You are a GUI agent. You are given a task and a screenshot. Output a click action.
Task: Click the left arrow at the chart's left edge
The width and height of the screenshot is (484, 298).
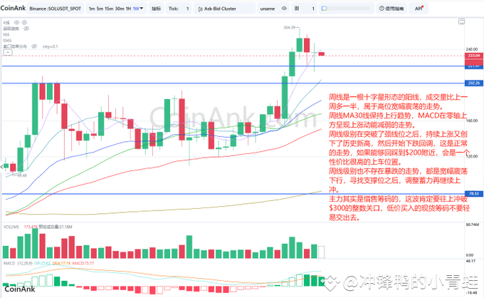coord(1,167)
